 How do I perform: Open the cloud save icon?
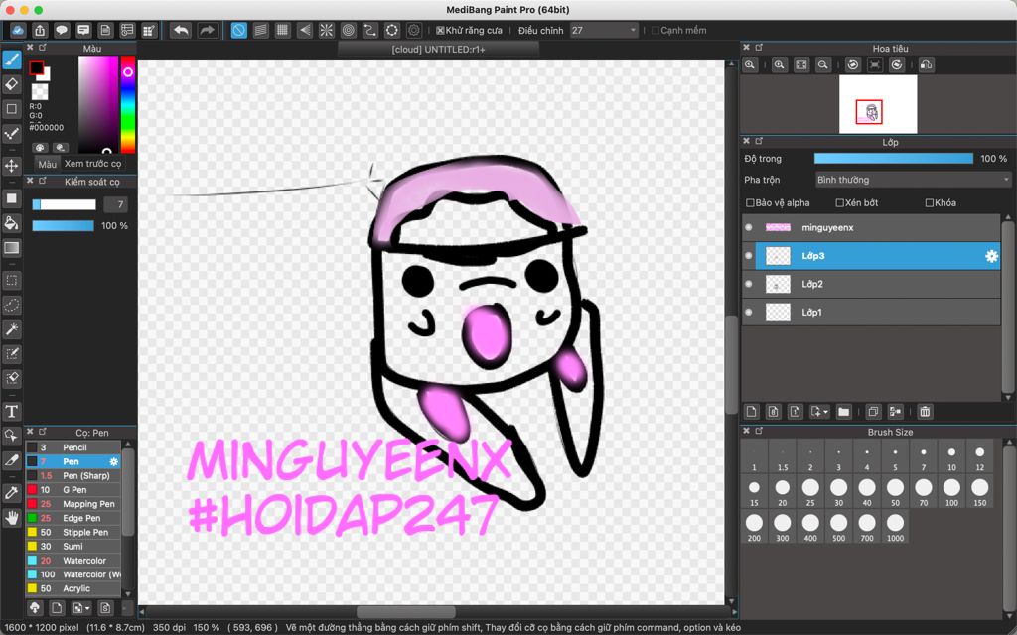click(18, 30)
